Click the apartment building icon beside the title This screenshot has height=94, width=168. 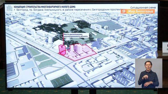(9, 8)
